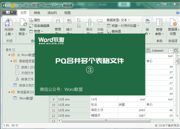Click the Combine (组合) icon

pos(147,22)
